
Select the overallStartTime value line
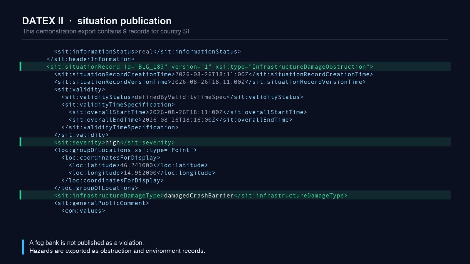(x=188, y=112)
